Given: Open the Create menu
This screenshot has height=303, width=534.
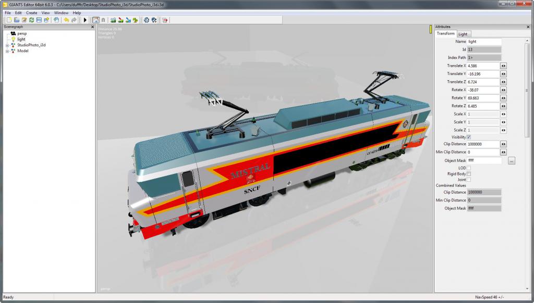Looking at the screenshot, I should point(32,12).
